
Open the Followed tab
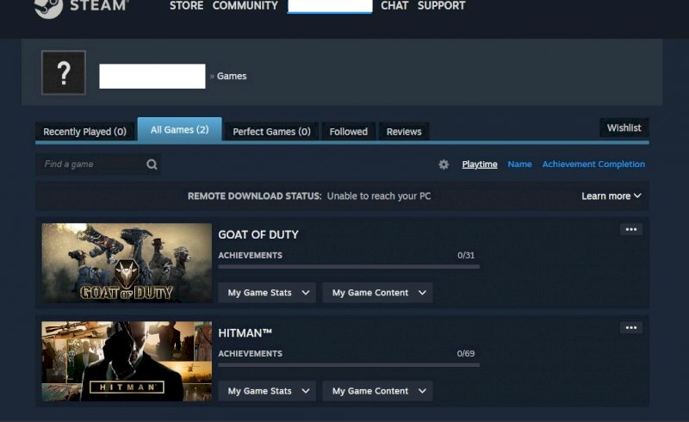[x=349, y=132]
